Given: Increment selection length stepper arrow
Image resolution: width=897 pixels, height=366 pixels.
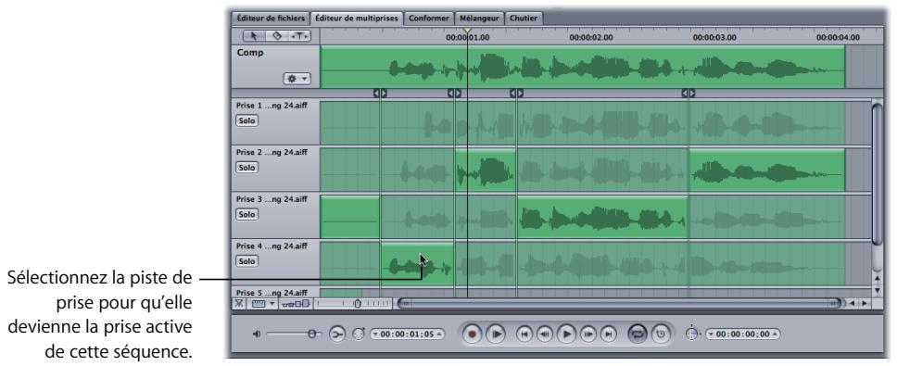Looking at the screenshot, I should [x=776, y=334].
